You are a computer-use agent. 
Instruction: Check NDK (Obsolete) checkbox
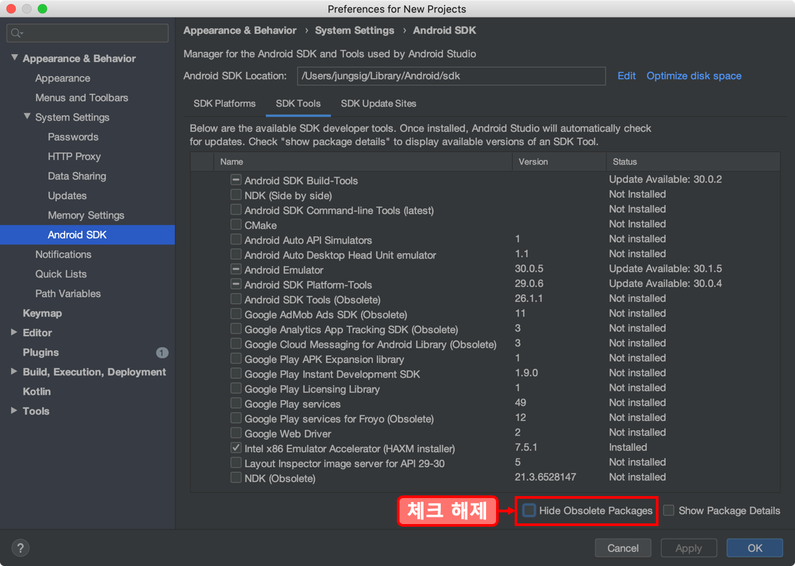[236, 477]
